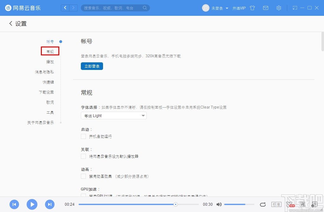Click the settings gear icon
This screenshot has width=324, height=212.
tap(279, 8)
